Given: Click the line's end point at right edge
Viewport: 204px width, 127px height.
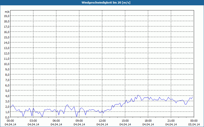Looking at the screenshot, I should [193, 97].
